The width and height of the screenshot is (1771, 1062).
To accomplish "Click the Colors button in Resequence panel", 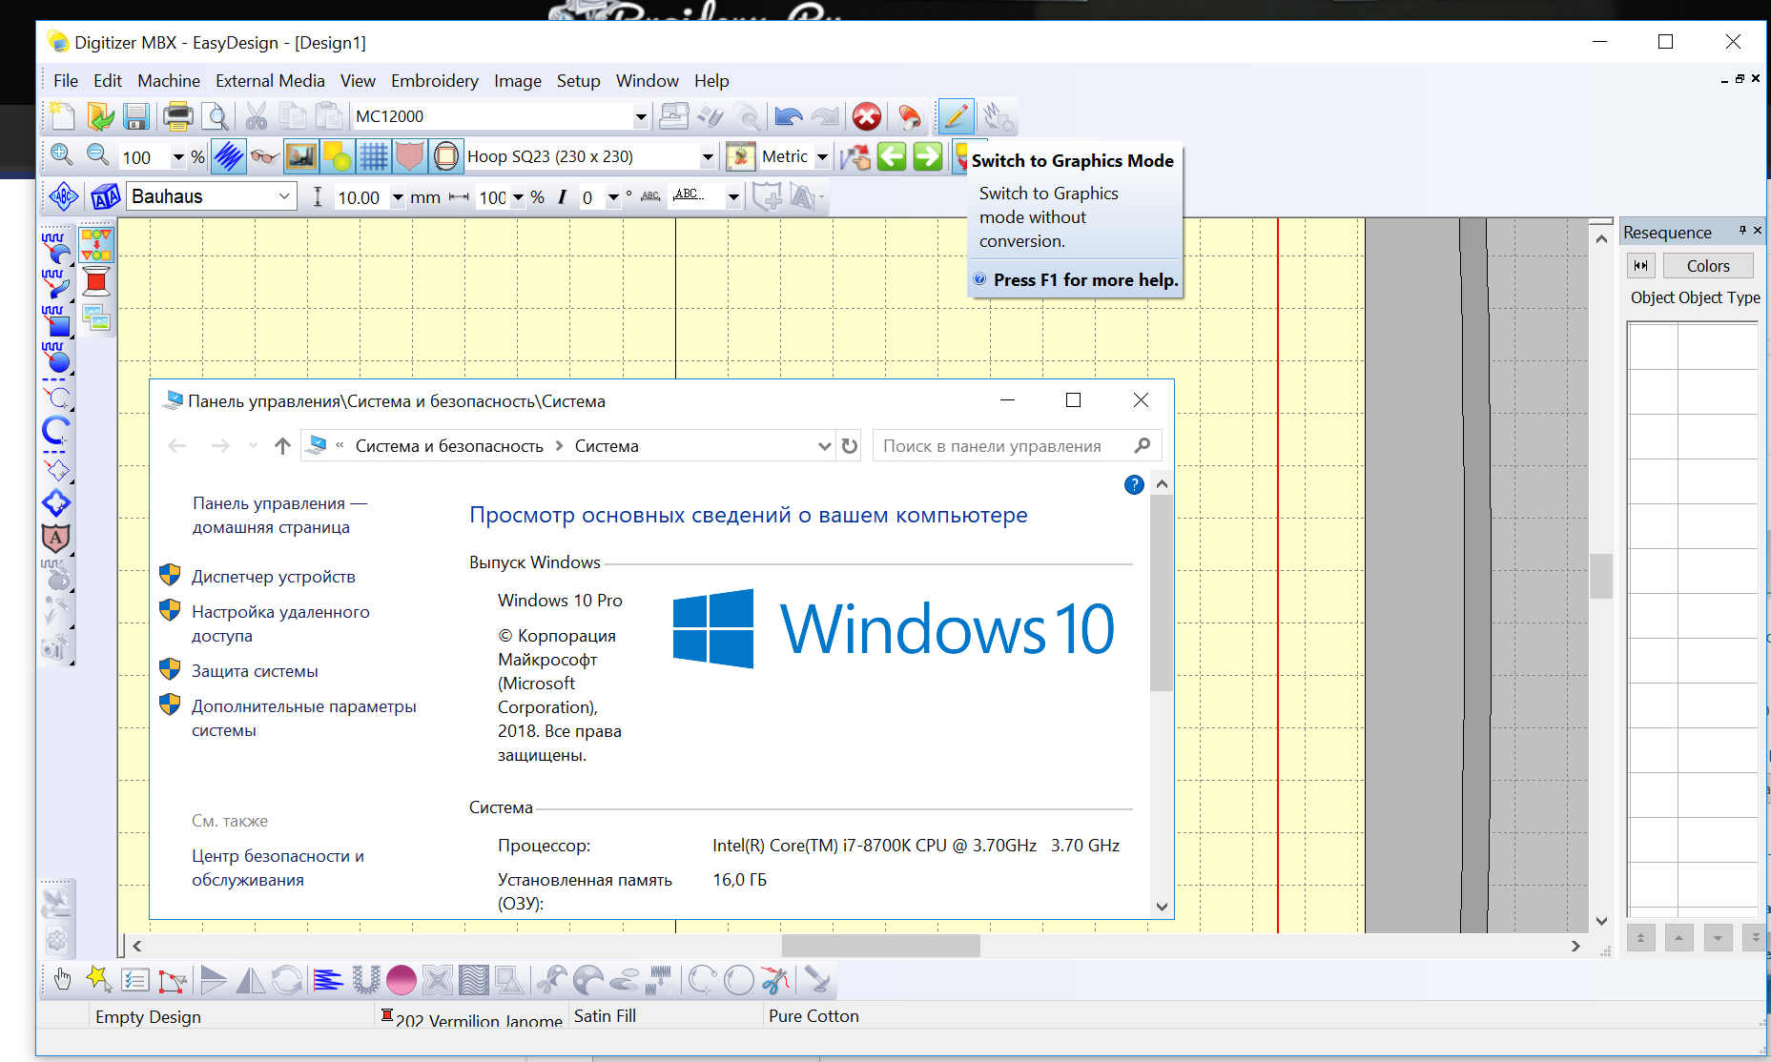I will 1707,266.
